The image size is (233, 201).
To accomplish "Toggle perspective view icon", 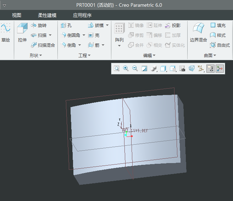I will click(192, 69).
